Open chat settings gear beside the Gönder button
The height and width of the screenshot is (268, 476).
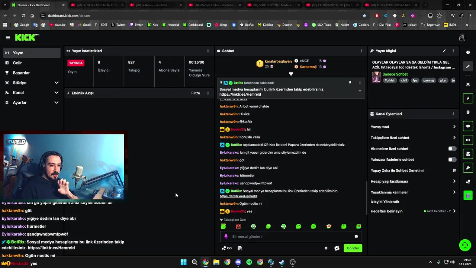click(326, 248)
